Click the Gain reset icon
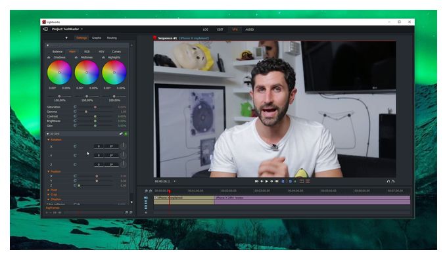 pyautogui.click(x=75, y=125)
